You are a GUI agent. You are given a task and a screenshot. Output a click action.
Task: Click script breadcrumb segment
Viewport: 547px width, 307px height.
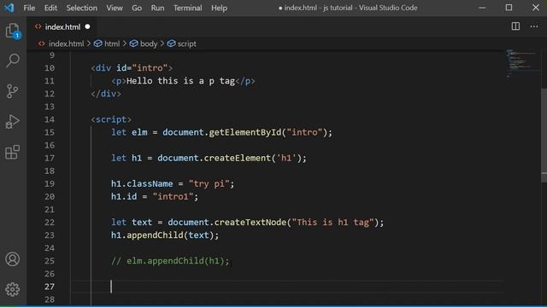click(186, 43)
